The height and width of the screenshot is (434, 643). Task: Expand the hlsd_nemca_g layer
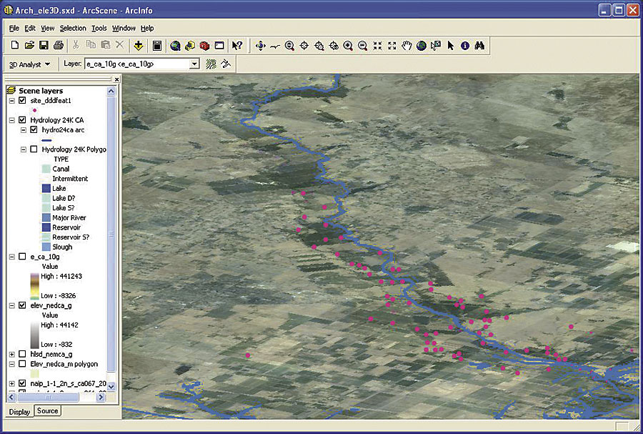point(12,355)
